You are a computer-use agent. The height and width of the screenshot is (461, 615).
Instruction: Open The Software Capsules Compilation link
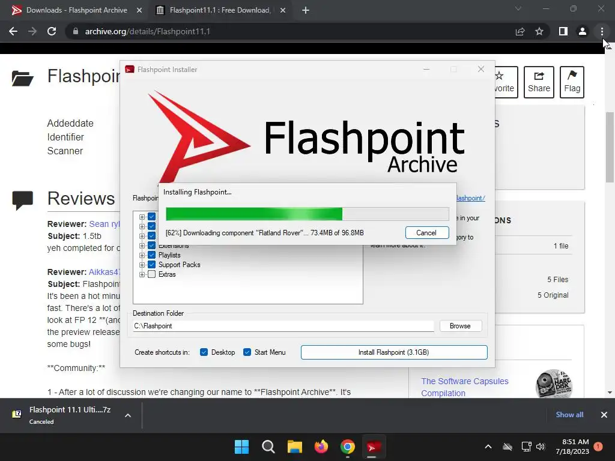[x=464, y=387]
